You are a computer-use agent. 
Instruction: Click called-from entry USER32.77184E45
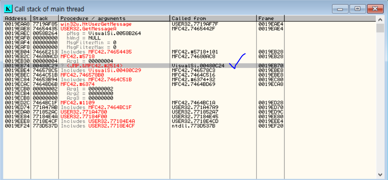[x=195, y=116]
